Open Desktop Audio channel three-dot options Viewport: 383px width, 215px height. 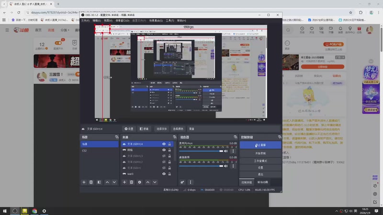[x=233, y=166]
